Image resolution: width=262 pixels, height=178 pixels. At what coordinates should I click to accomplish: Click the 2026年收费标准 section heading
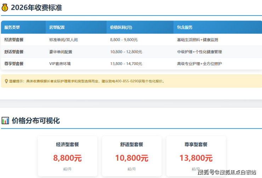tap(36, 7)
